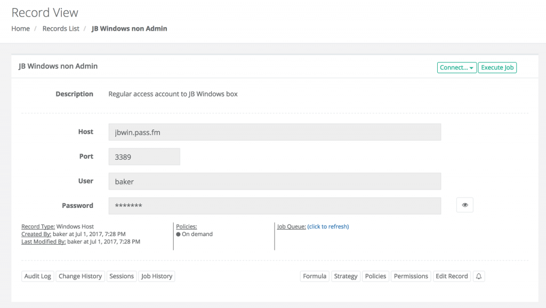The width and height of the screenshot is (546, 308).
Task: Open the Strategy settings
Action: tap(346, 276)
